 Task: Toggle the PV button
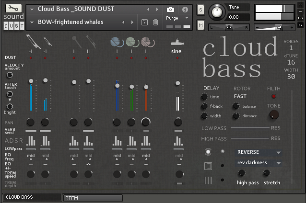click(x=300, y=25)
